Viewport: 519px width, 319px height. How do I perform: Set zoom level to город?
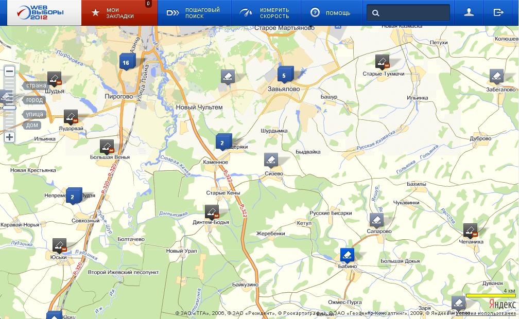34,100
